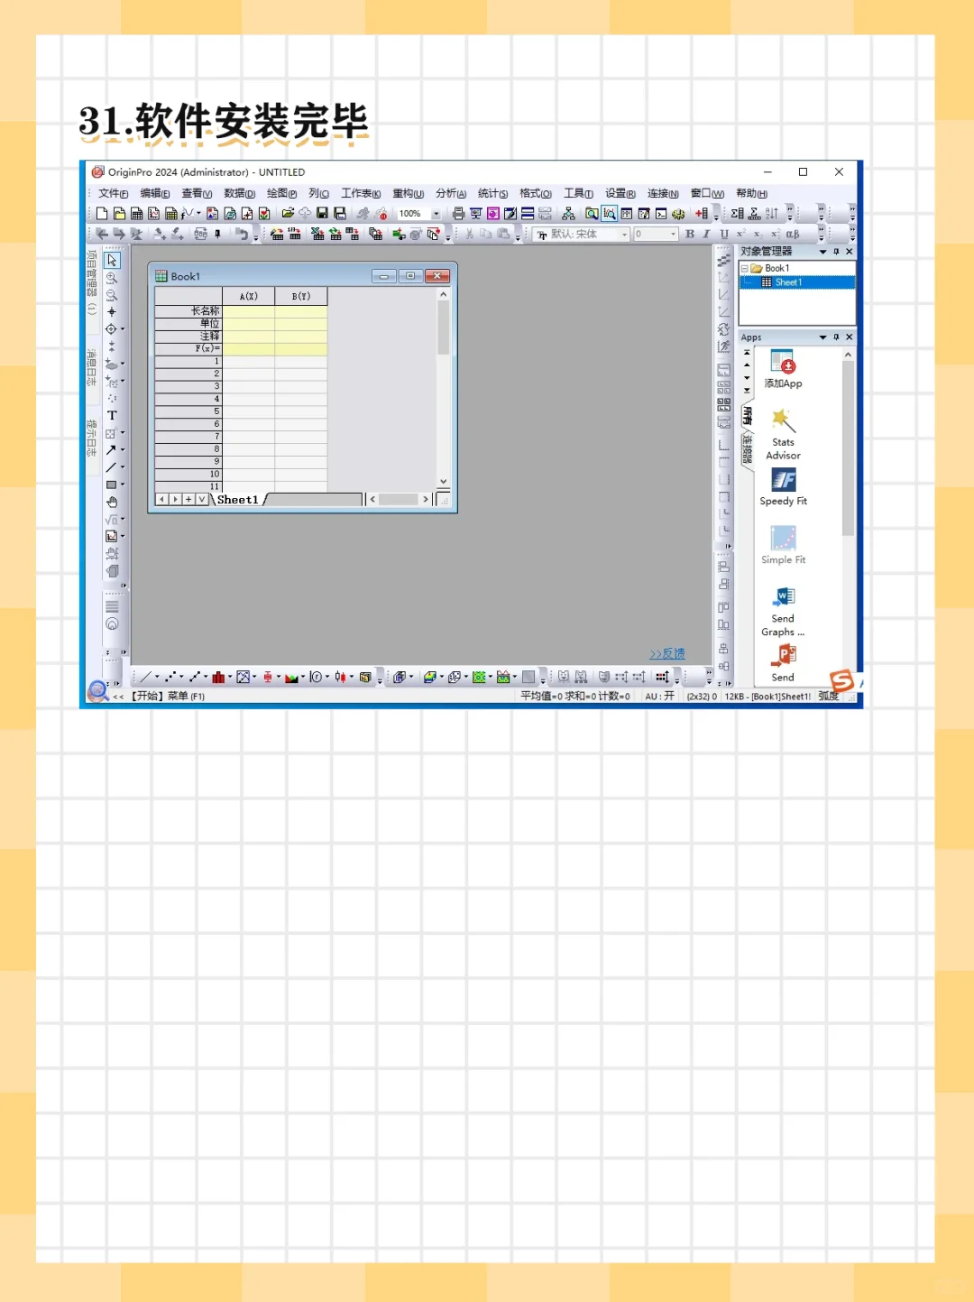Screen dimensions: 974x1302
Task: Click the Save Project floppy icon
Action: [322, 214]
